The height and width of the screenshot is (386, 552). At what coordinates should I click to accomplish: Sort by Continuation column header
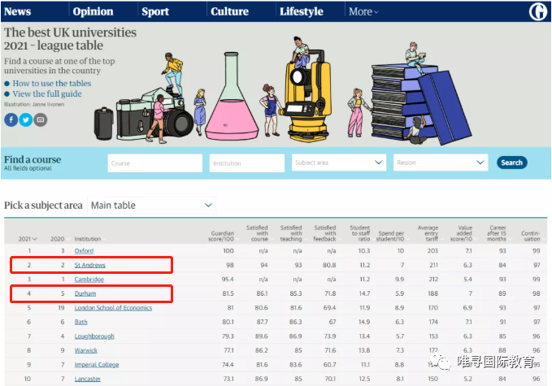[x=531, y=236]
